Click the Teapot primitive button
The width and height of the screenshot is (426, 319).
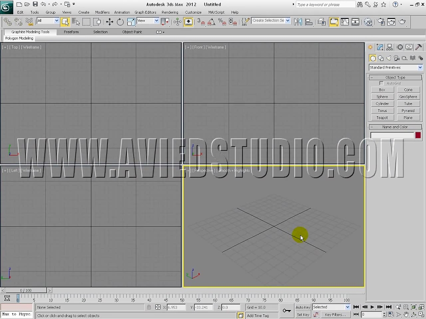(x=382, y=117)
